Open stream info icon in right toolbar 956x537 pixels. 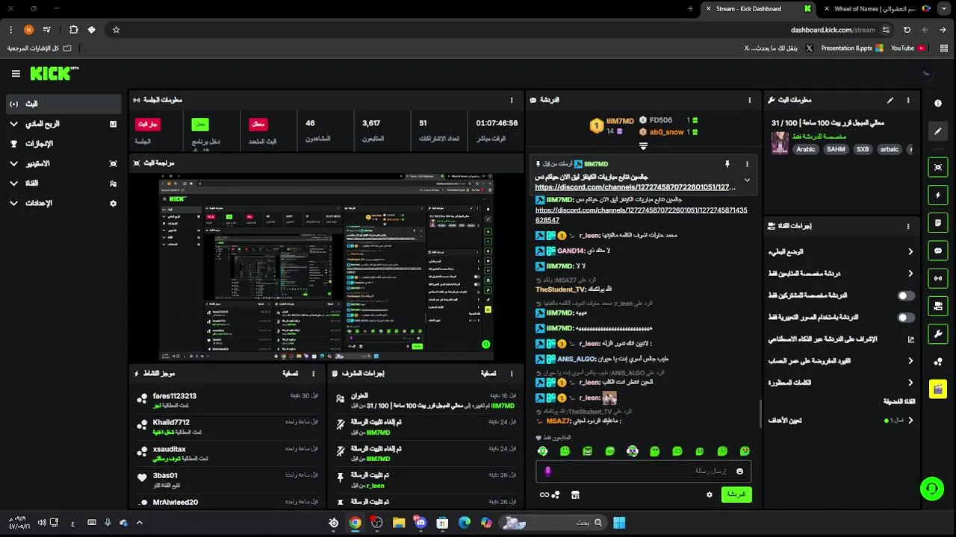(x=938, y=103)
